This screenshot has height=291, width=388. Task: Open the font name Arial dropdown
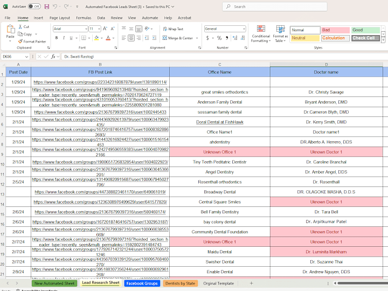[x=86, y=29]
